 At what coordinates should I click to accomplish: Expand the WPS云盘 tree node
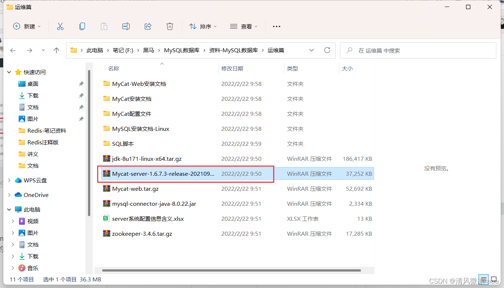(x=9, y=180)
